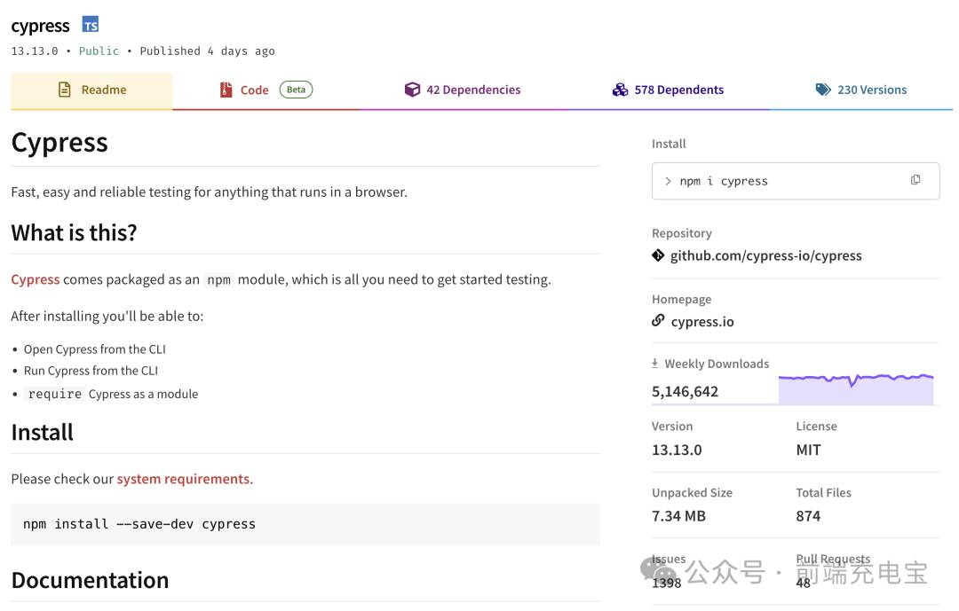The width and height of the screenshot is (959, 611).
Task: Click the Public label
Action: 99,51
